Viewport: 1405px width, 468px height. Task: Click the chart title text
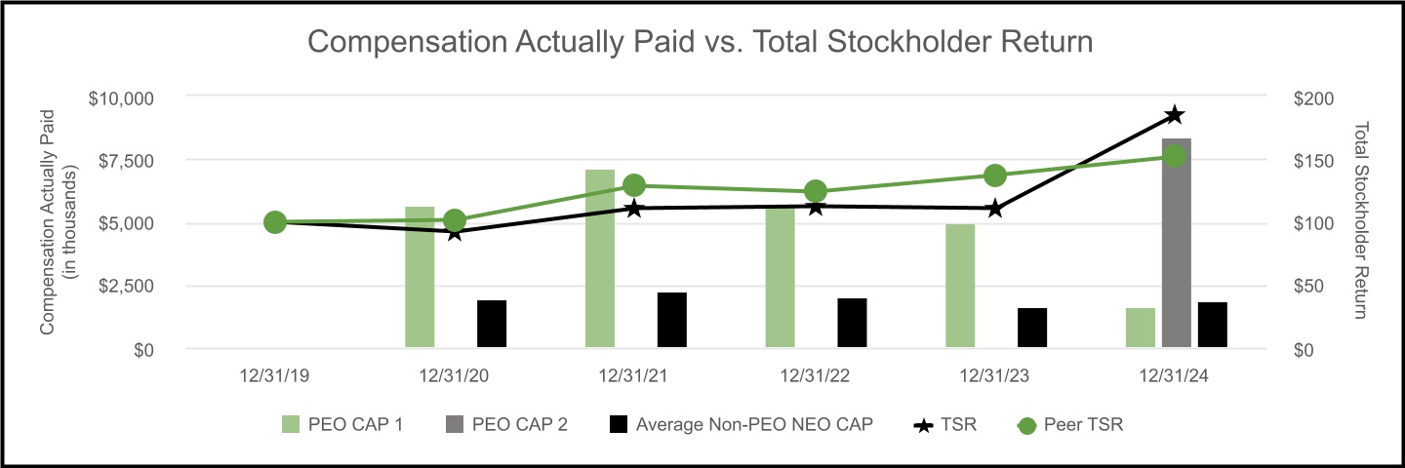pyautogui.click(x=702, y=42)
